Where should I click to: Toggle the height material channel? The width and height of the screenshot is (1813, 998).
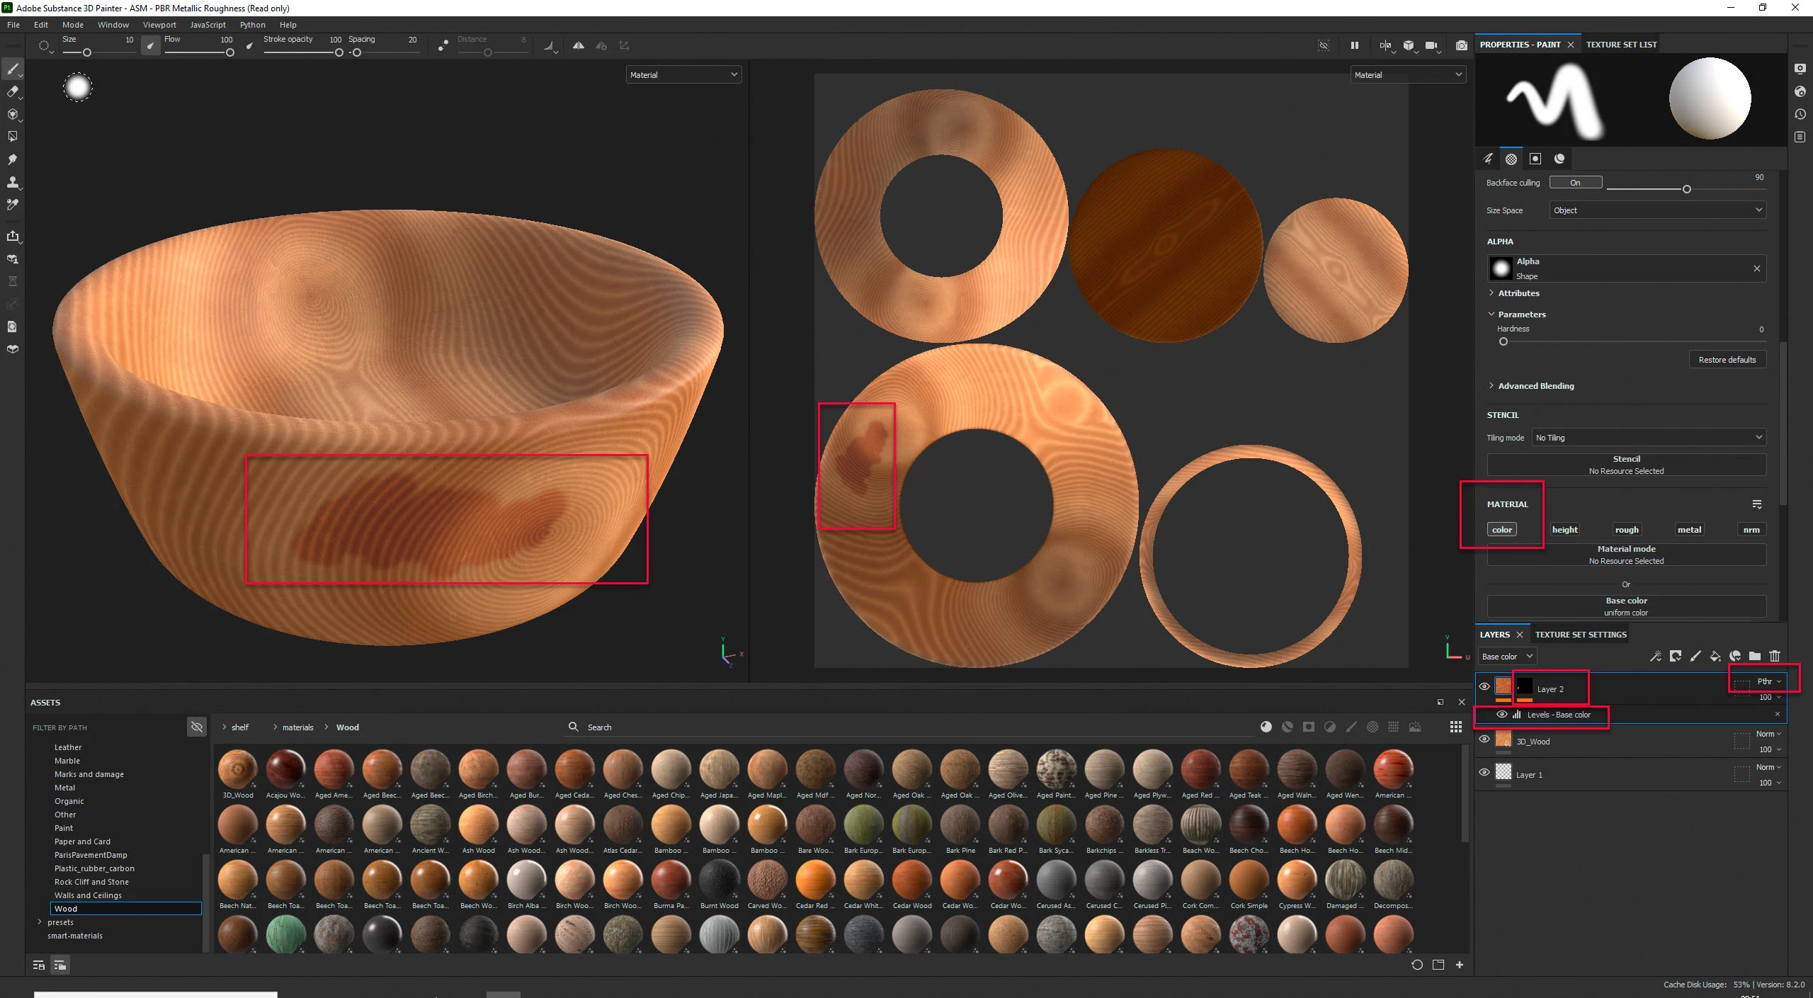point(1564,530)
